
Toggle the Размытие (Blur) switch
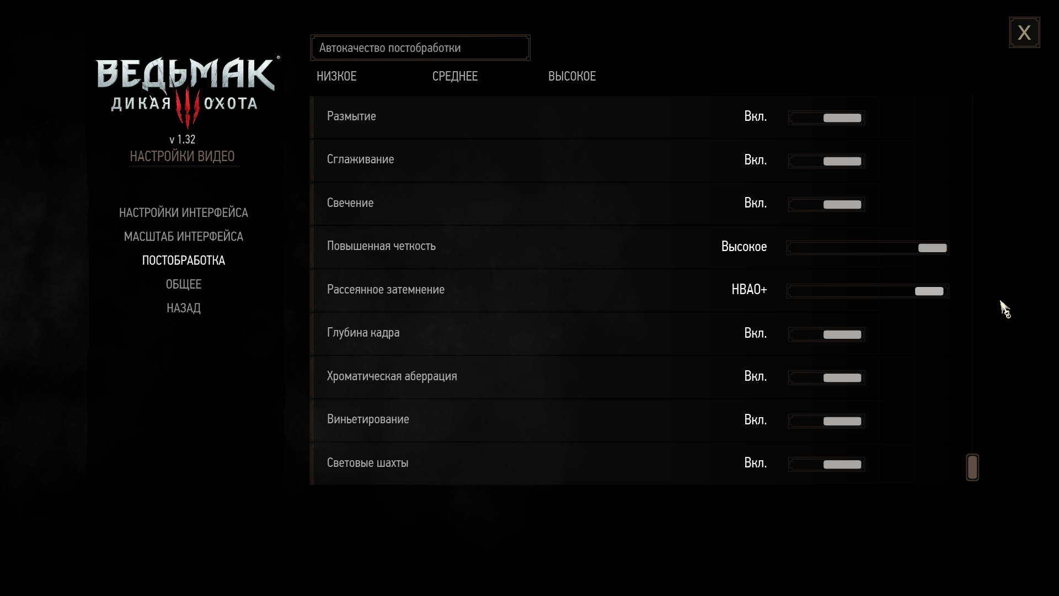coord(826,118)
